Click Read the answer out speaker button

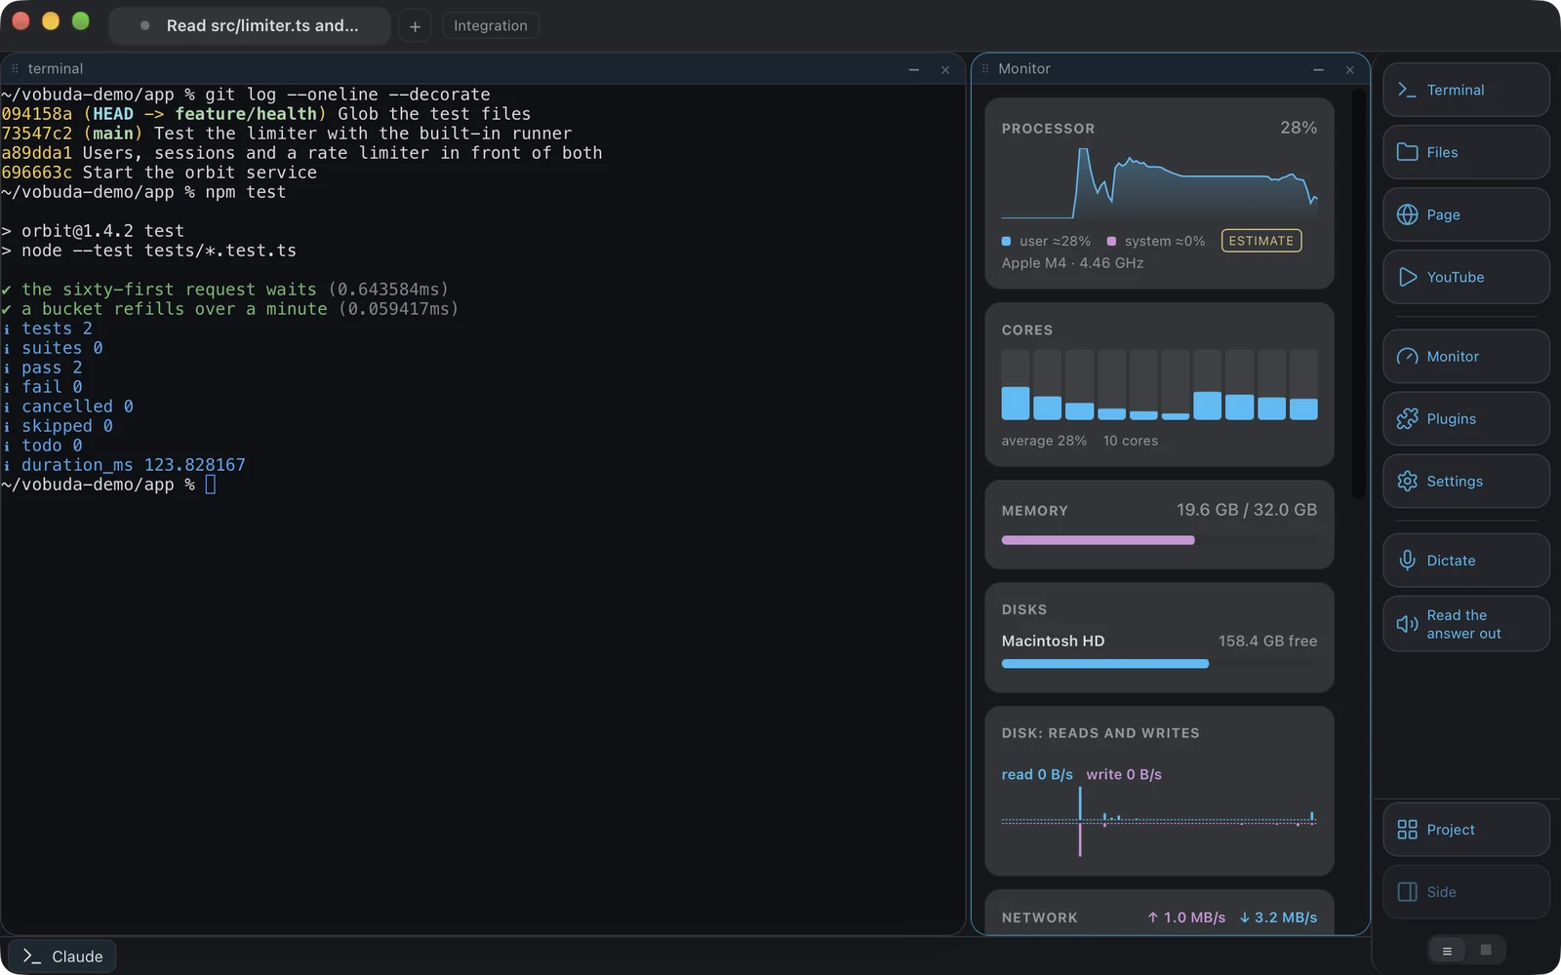pos(1465,624)
